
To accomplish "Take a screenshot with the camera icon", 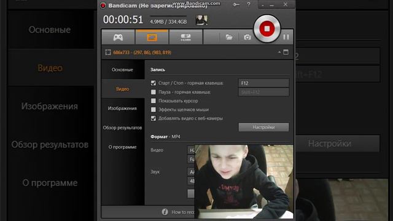I will 247,37.
